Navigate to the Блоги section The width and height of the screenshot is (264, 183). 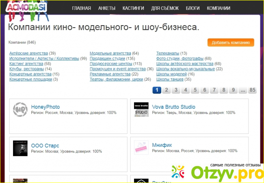193,8
